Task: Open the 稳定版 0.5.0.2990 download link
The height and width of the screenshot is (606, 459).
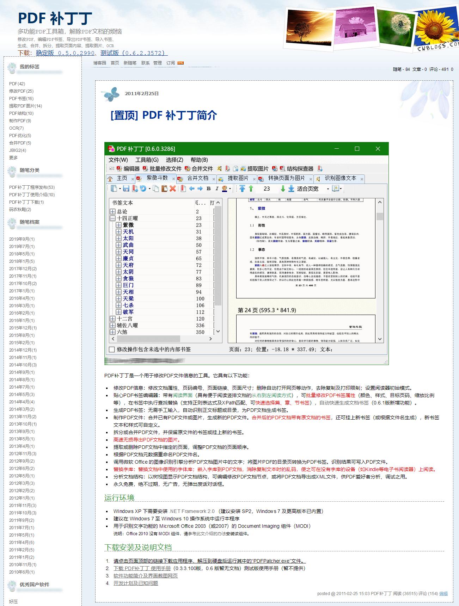Action: point(65,53)
